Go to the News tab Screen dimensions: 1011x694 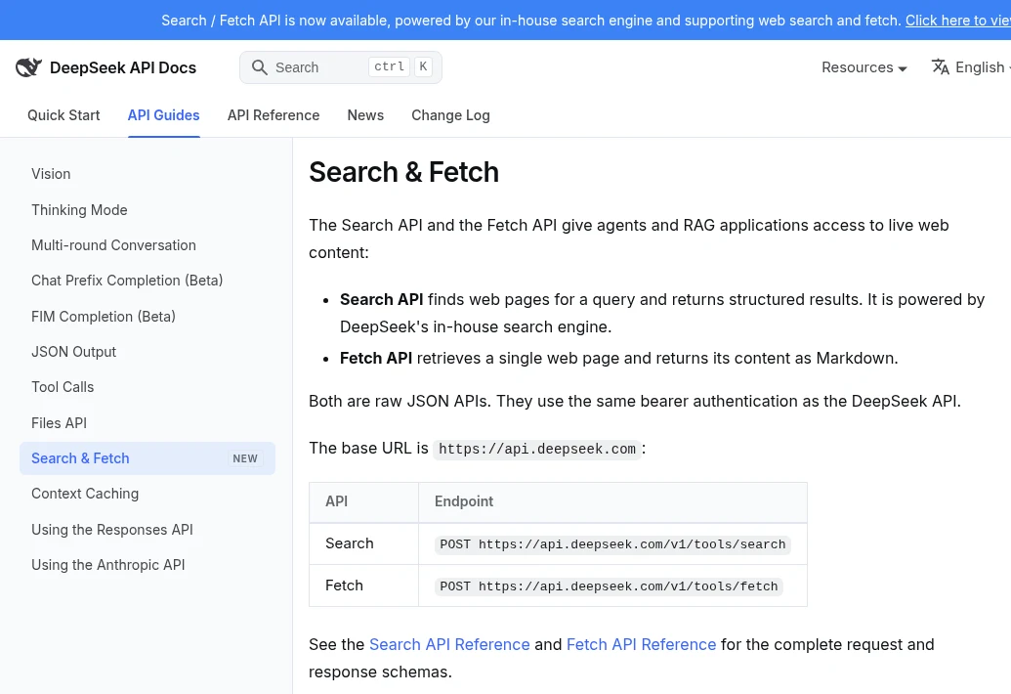365,115
